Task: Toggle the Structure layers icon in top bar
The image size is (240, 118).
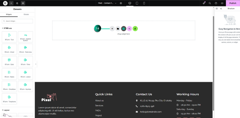Action: (23, 3)
